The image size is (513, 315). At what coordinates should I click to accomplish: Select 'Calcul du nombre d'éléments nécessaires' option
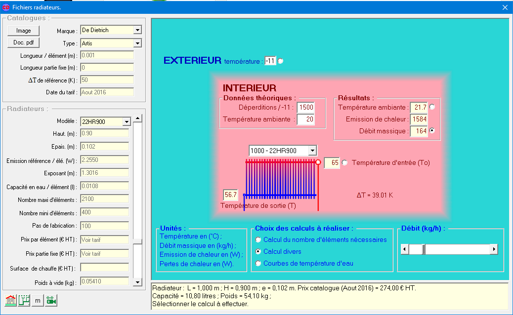pyautogui.click(x=258, y=240)
